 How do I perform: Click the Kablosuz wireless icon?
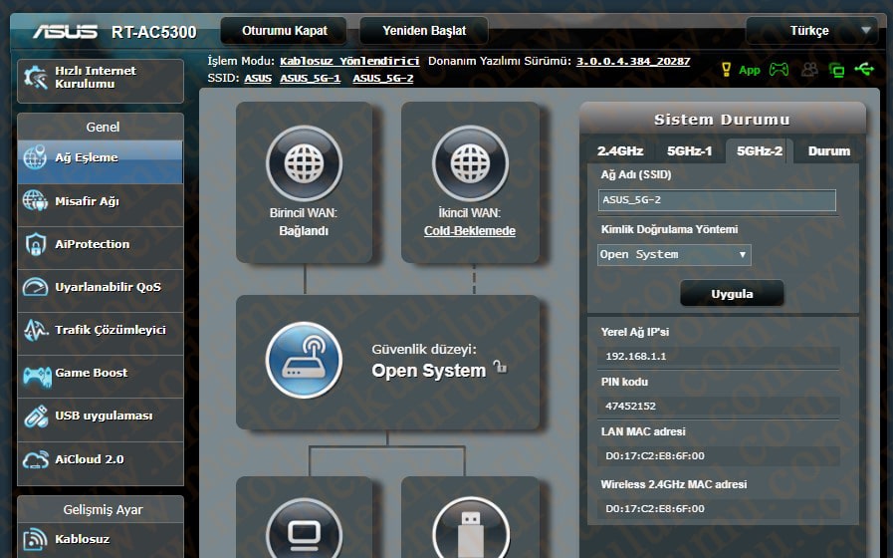click(35, 539)
